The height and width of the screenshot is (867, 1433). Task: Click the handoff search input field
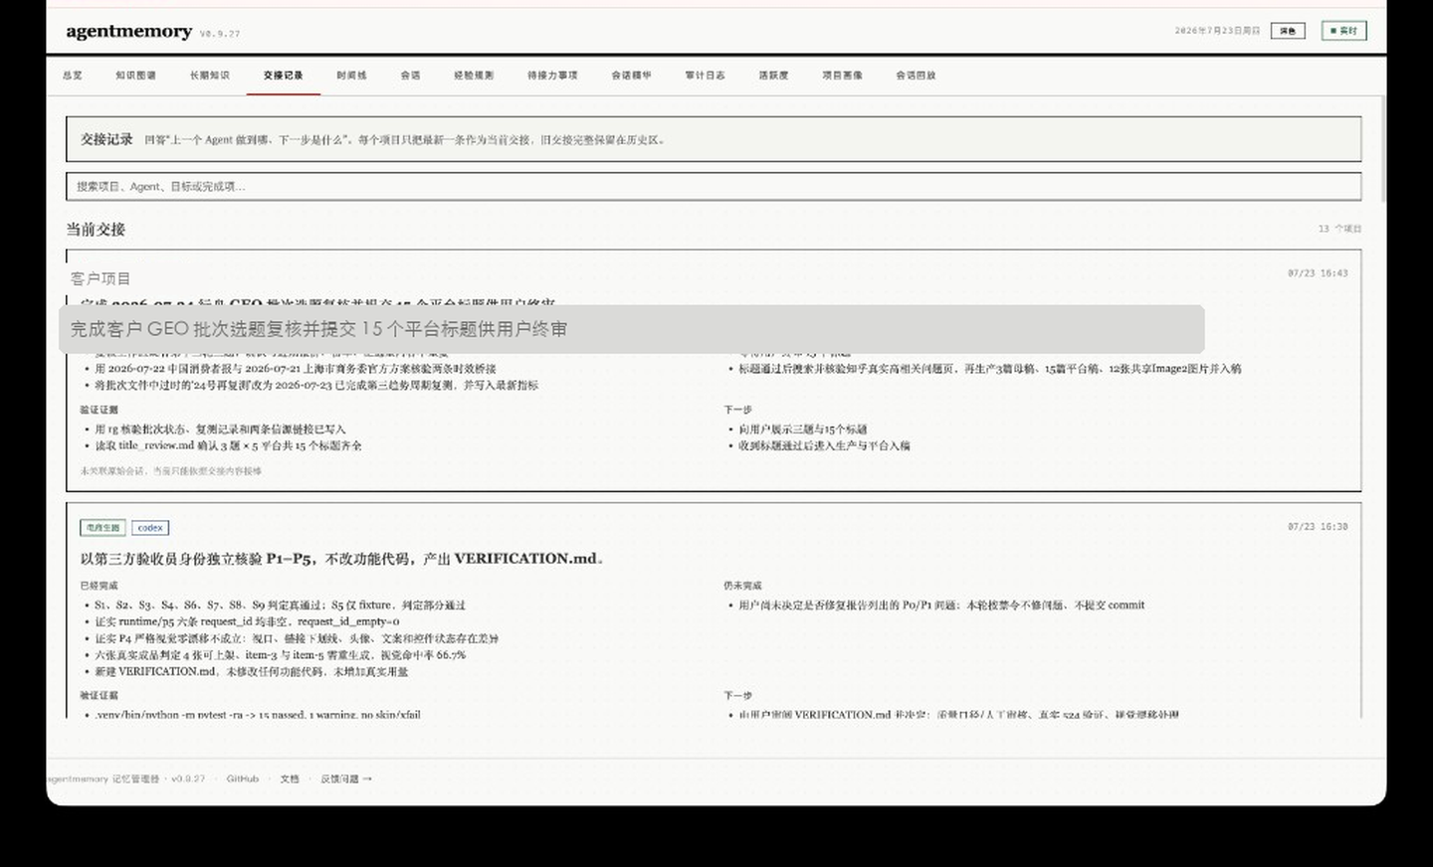pos(714,186)
